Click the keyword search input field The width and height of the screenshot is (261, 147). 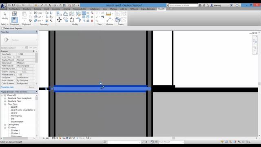183,5
